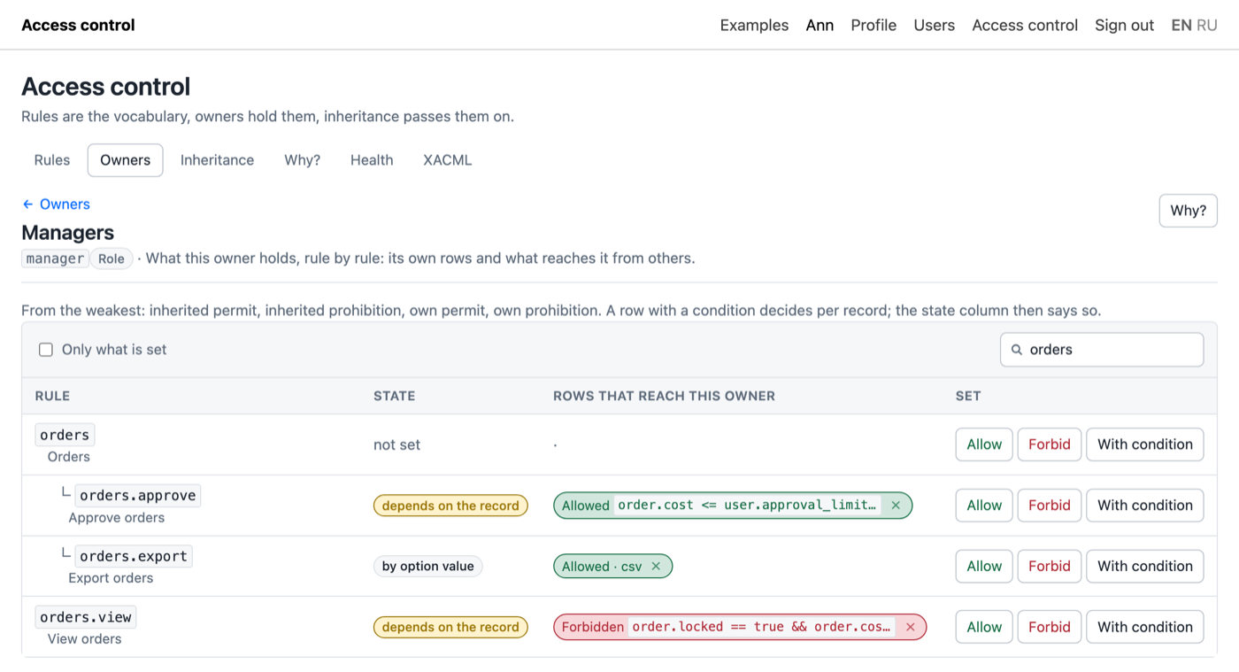
Task: Click the by option value state badge
Action: pos(428,567)
